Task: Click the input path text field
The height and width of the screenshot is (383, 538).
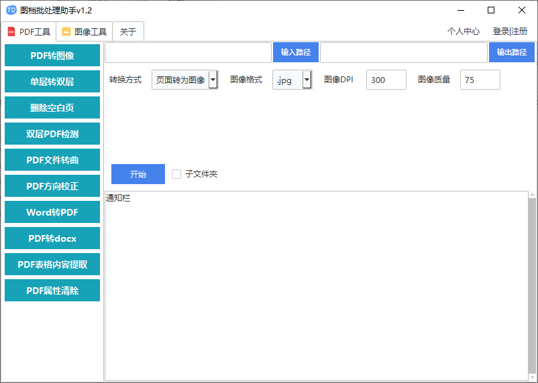Action: tap(188, 52)
